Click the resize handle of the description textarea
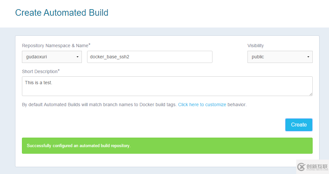This screenshot has width=329, height=174. click(x=311, y=94)
